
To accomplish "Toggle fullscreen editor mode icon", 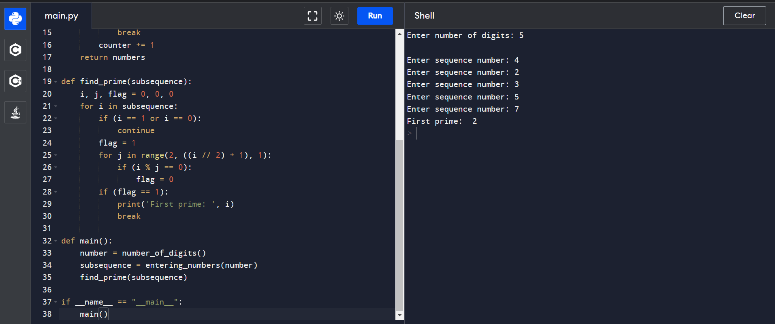I will tap(312, 16).
